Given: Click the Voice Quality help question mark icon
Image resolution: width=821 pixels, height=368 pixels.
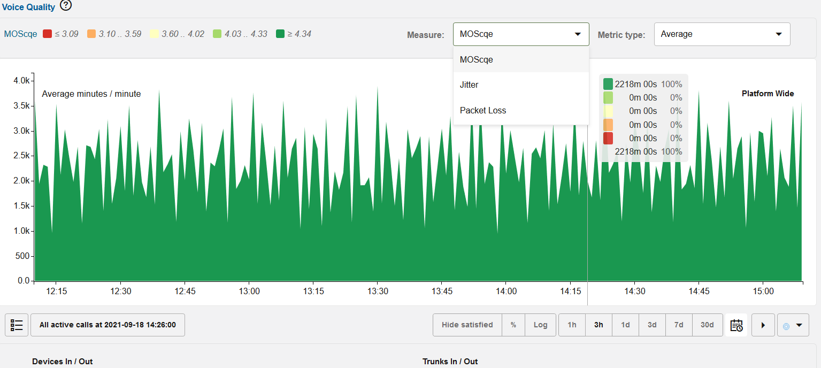Looking at the screenshot, I should 65,6.
